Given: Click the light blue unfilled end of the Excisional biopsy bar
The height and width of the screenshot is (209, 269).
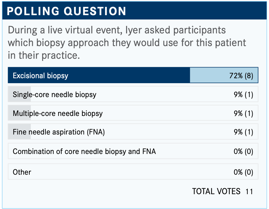Looking at the screenshot, I should [x=210, y=76].
